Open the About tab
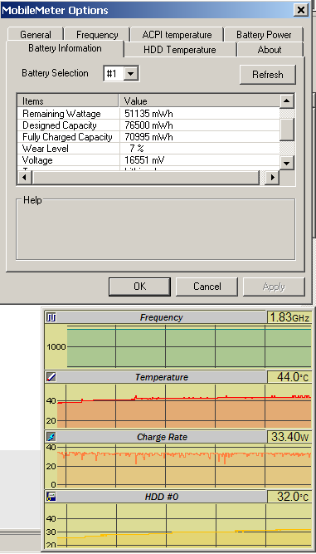Image resolution: width=316 pixels, height=554 pixels. click(x=270, y=50)
